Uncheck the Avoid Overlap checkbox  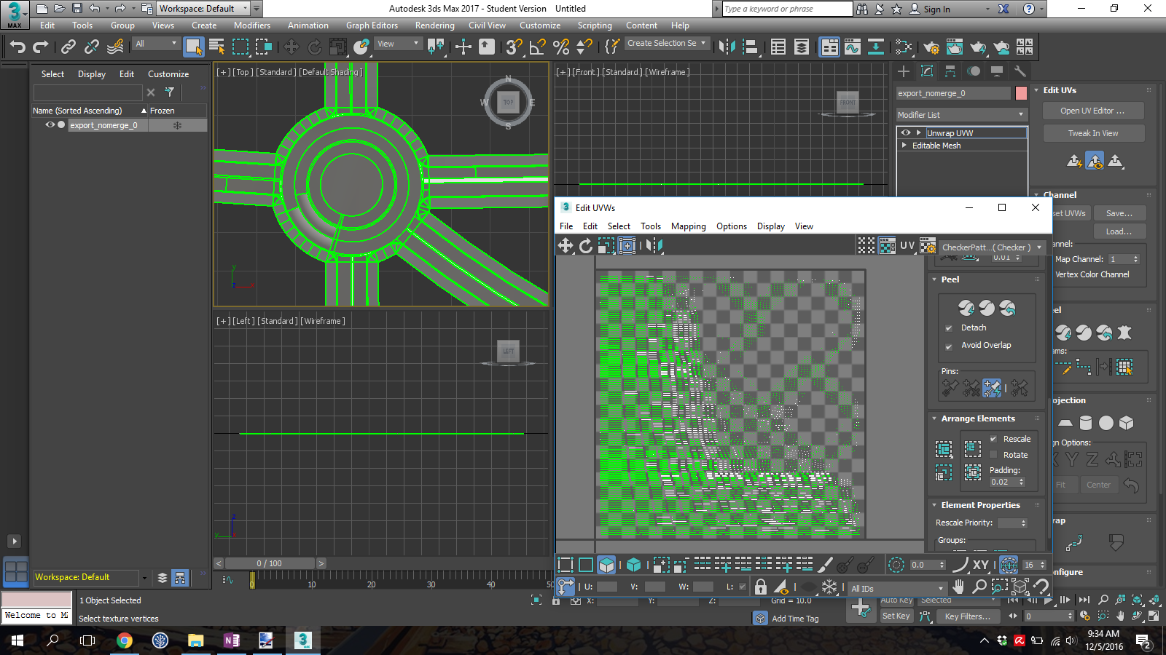949,346
